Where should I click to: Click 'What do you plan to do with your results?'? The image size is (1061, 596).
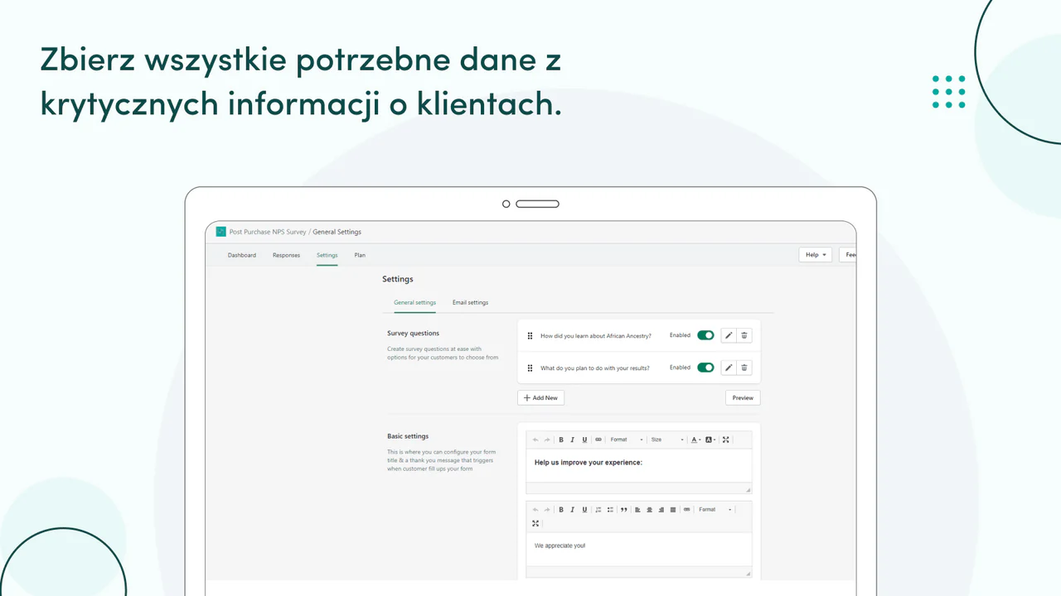(x=595, y=368)
